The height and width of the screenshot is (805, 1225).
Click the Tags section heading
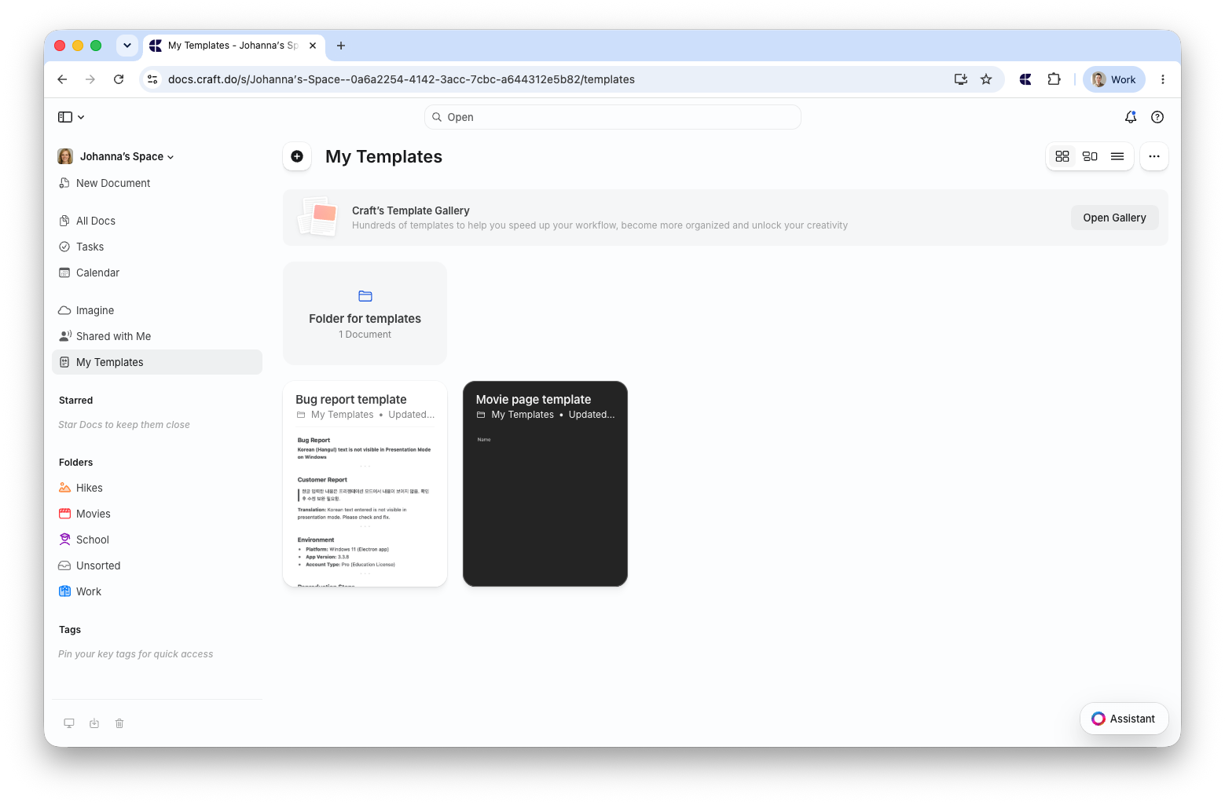point(70,630)
